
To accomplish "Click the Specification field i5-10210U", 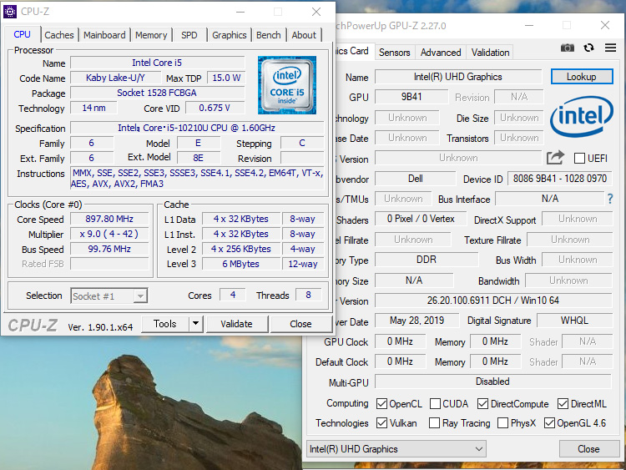I will [x=197, y=128].
